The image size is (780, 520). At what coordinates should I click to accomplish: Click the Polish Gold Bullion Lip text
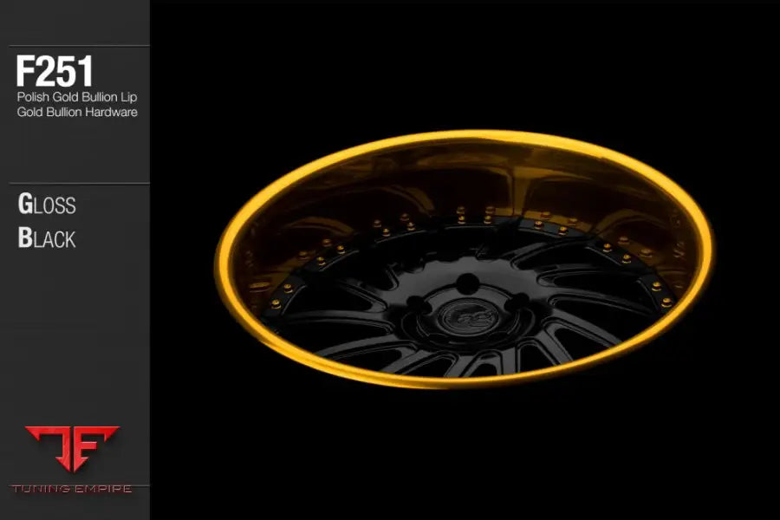click(x=77, y=97)
